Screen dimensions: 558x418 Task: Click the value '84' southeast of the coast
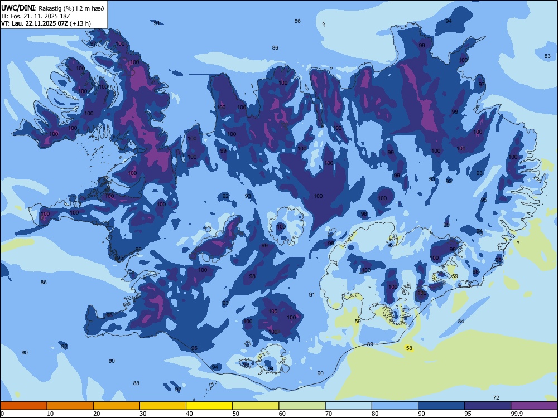point(461,322)
